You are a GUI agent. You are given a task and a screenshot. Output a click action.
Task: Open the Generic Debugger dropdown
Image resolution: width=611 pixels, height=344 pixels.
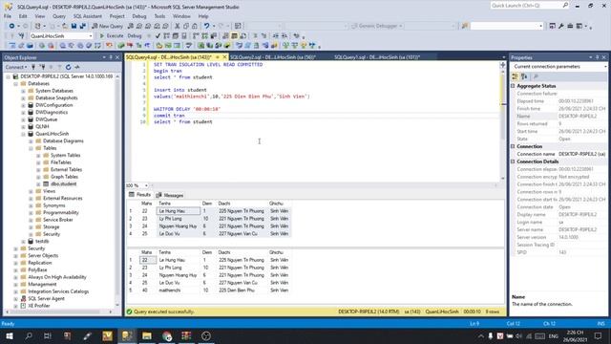click(x=400, y=26)
